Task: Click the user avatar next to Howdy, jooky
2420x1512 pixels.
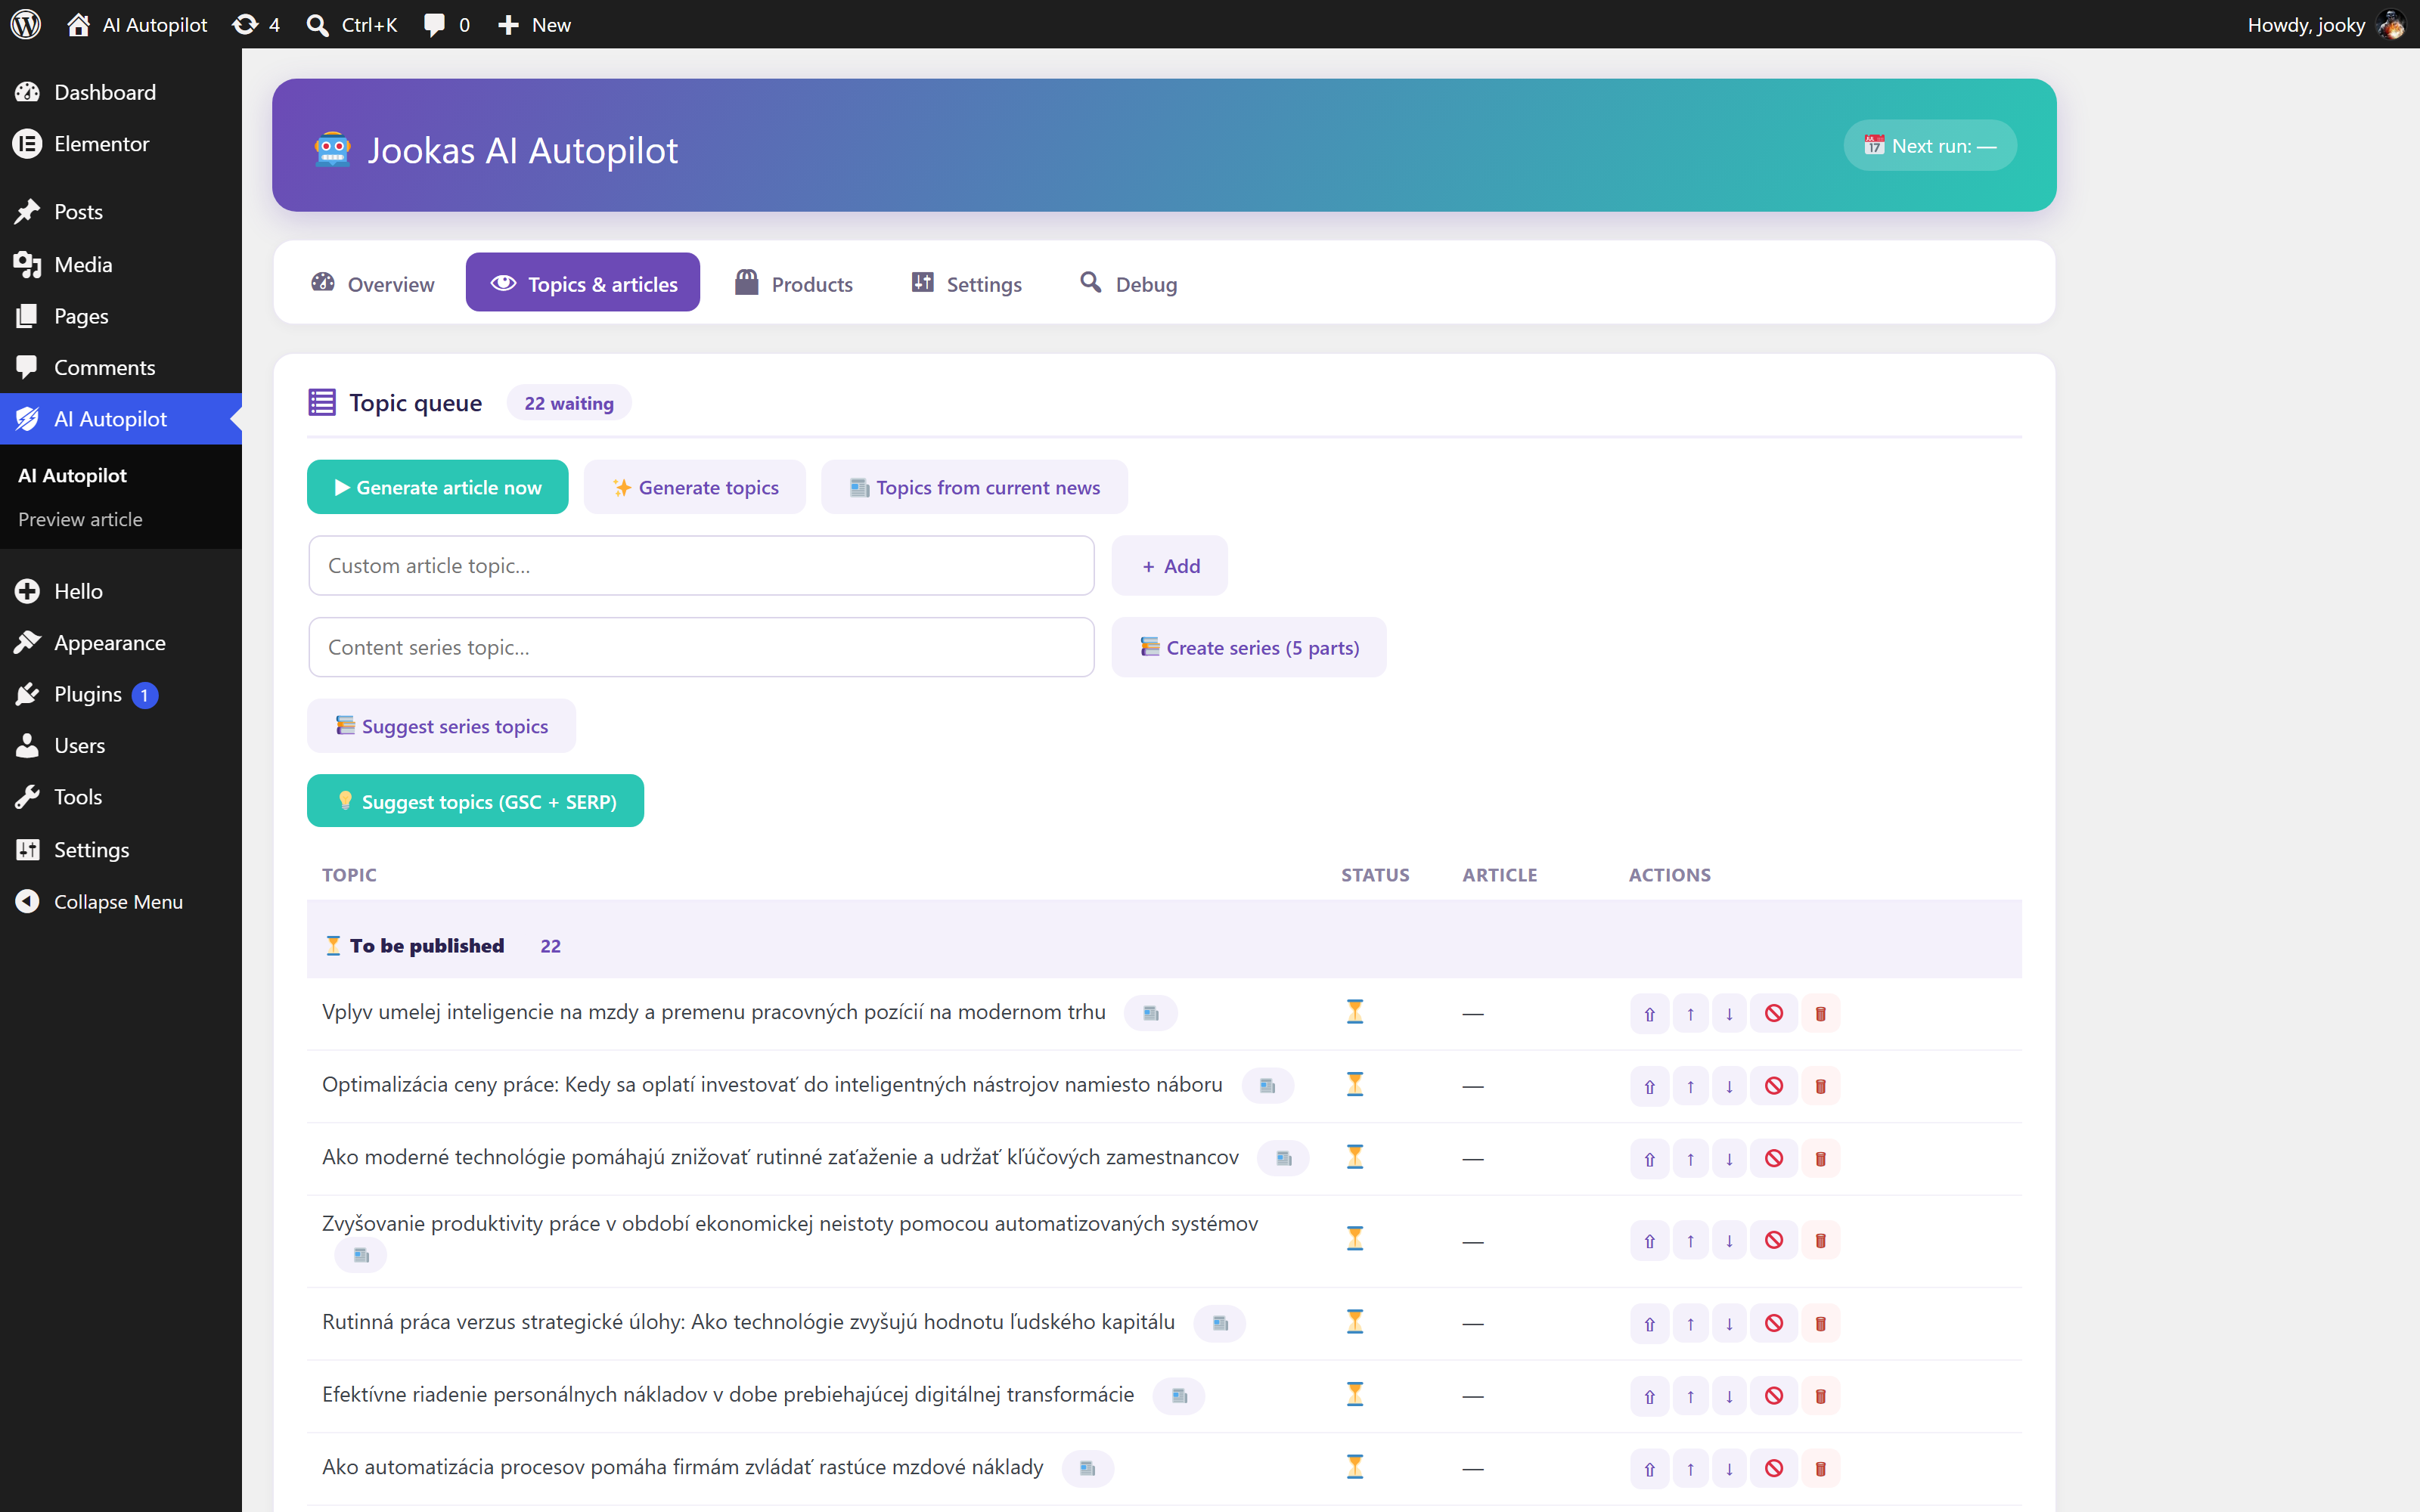Action: 2391,24
